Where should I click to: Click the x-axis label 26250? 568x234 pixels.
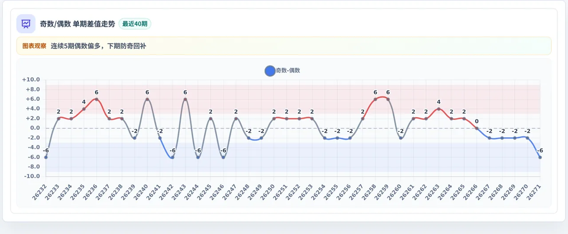268,192
